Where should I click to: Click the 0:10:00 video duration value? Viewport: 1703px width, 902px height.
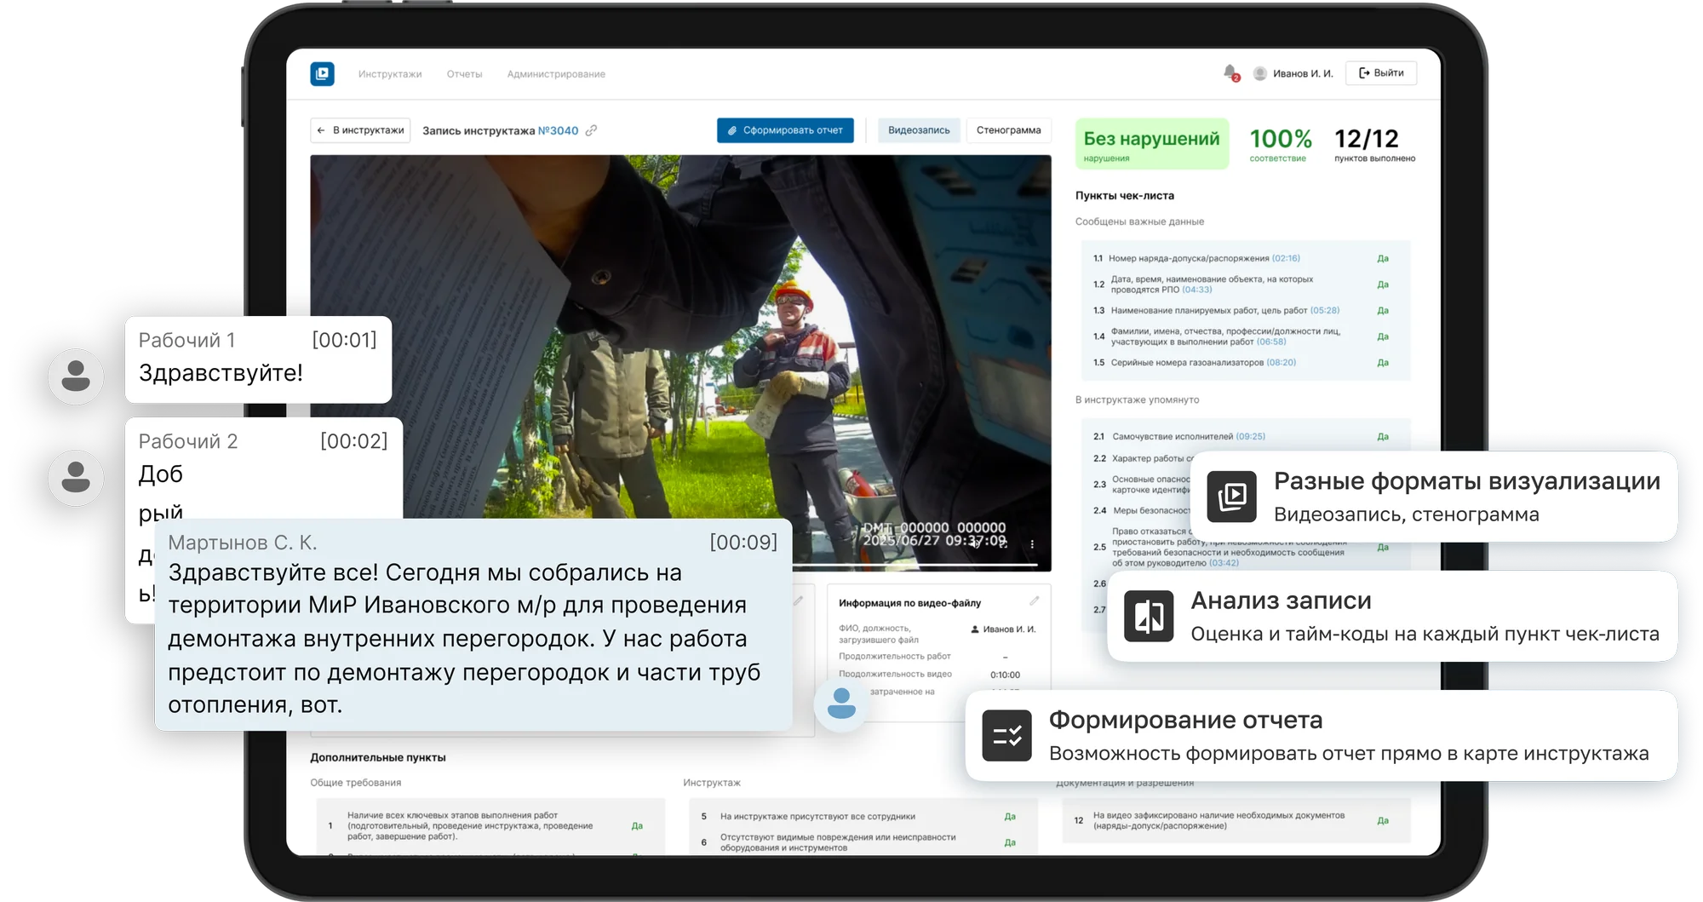click(1005, 675)
